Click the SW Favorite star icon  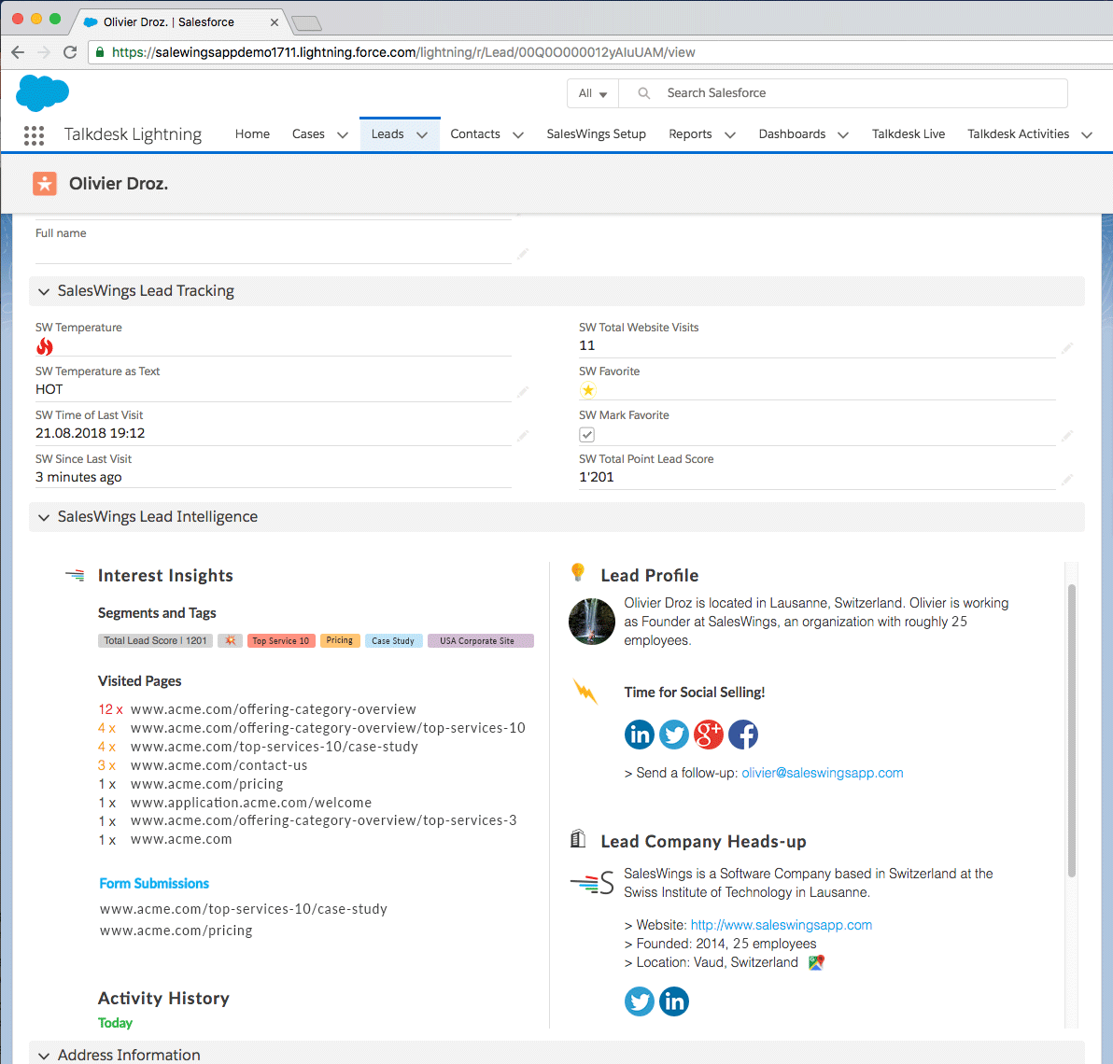[x=587, y=390]
